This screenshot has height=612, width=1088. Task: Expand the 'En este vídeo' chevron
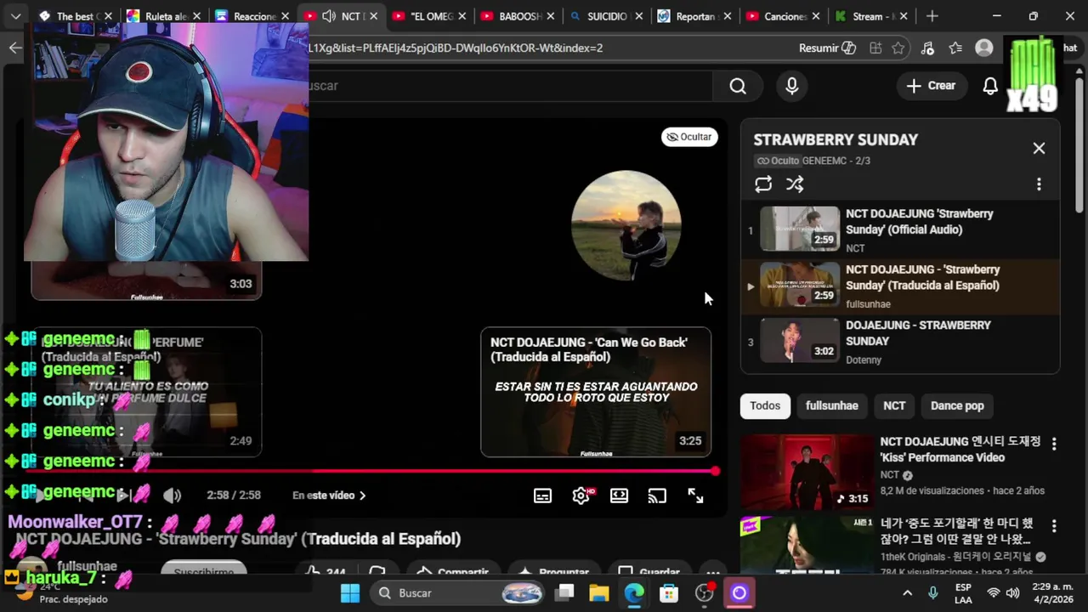pyautogui.click(x=363, y=496)
